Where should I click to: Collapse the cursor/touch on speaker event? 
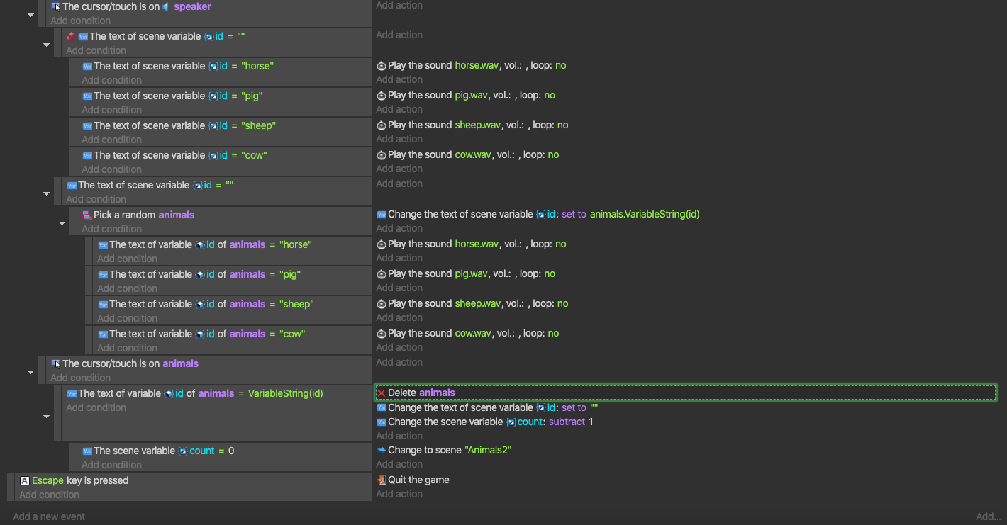pyautogui.click(x=30, y=15)
